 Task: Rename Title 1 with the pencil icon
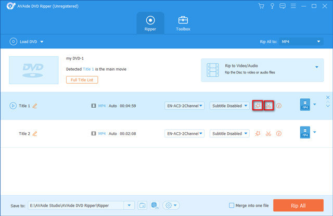[35, 106]
